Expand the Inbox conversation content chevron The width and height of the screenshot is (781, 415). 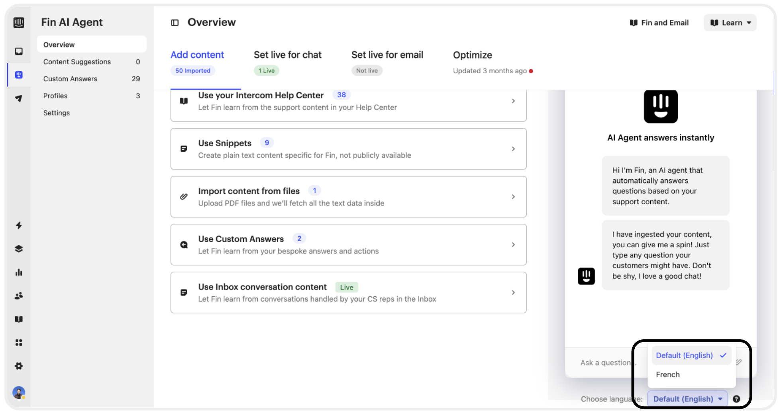pyautogui.click(x=513, y=292)
